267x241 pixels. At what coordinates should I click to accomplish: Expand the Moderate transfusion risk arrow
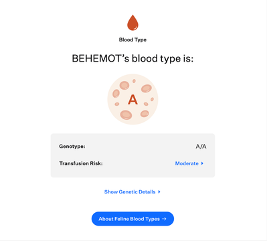pyautogui.click(x=202, y=163)
